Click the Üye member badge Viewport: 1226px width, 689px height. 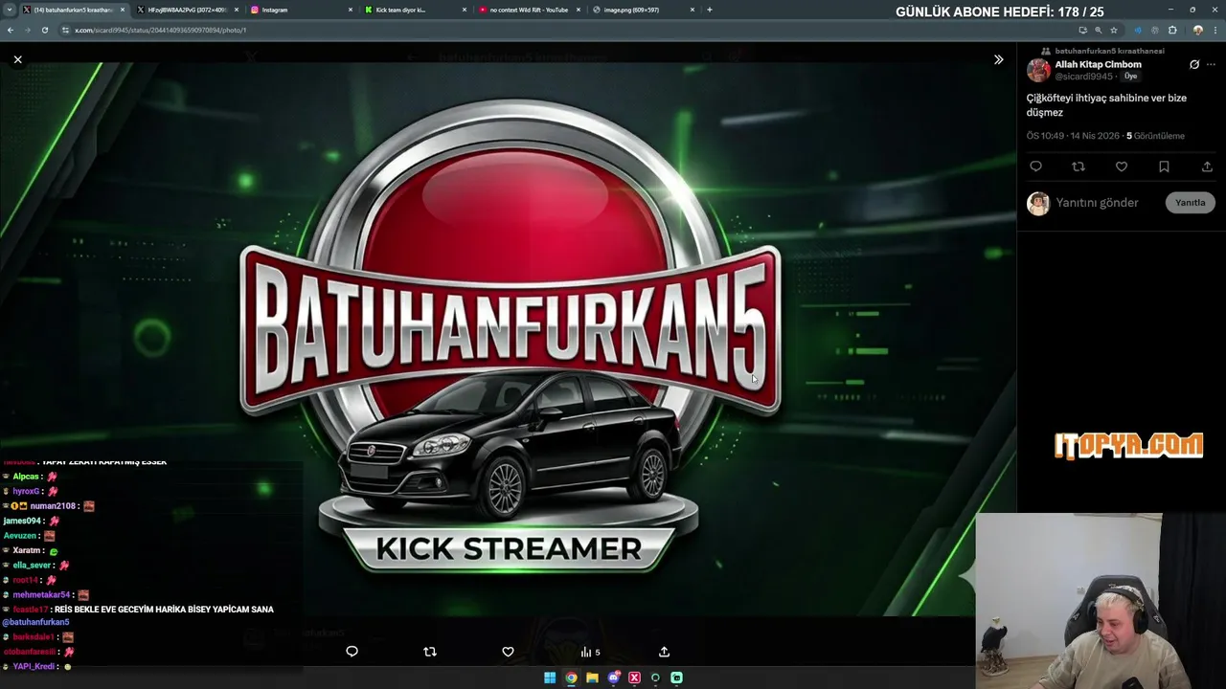tap(1131, 77)
